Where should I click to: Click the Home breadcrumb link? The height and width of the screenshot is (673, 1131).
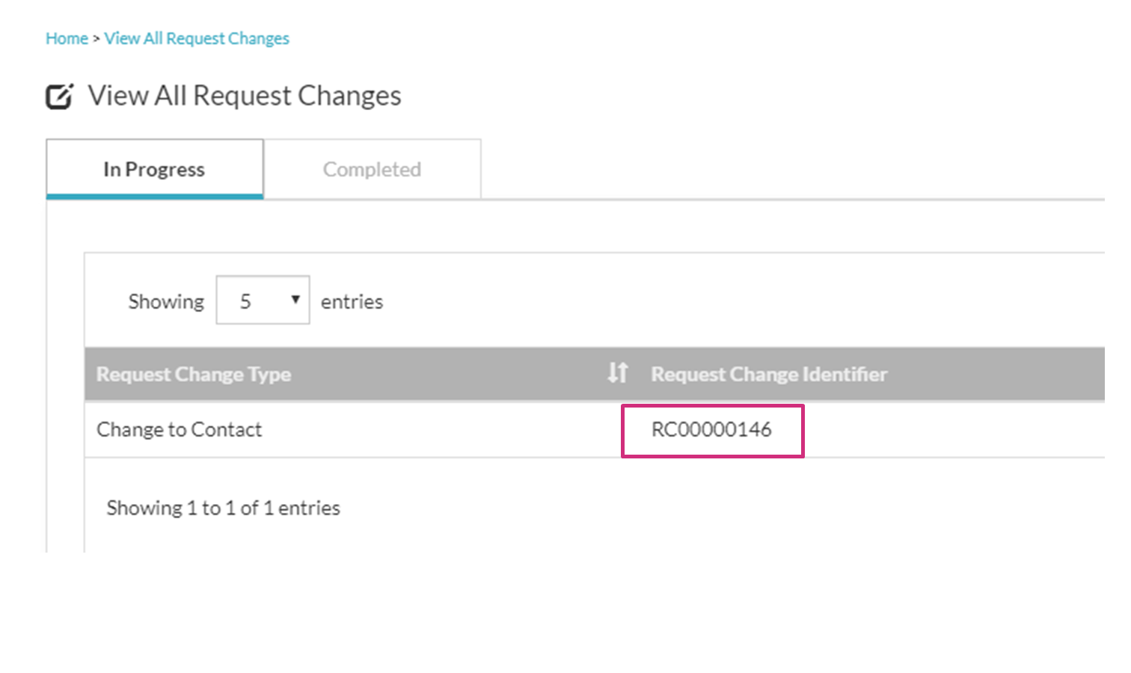click(67, 38)
